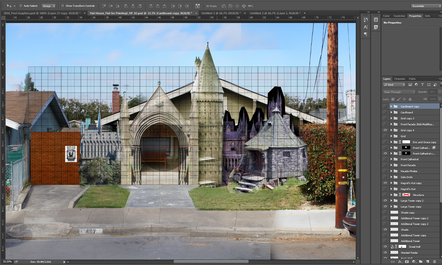Open the Auto-Select Group dropdown
This screenshot has height=265, width=442.
49,6
